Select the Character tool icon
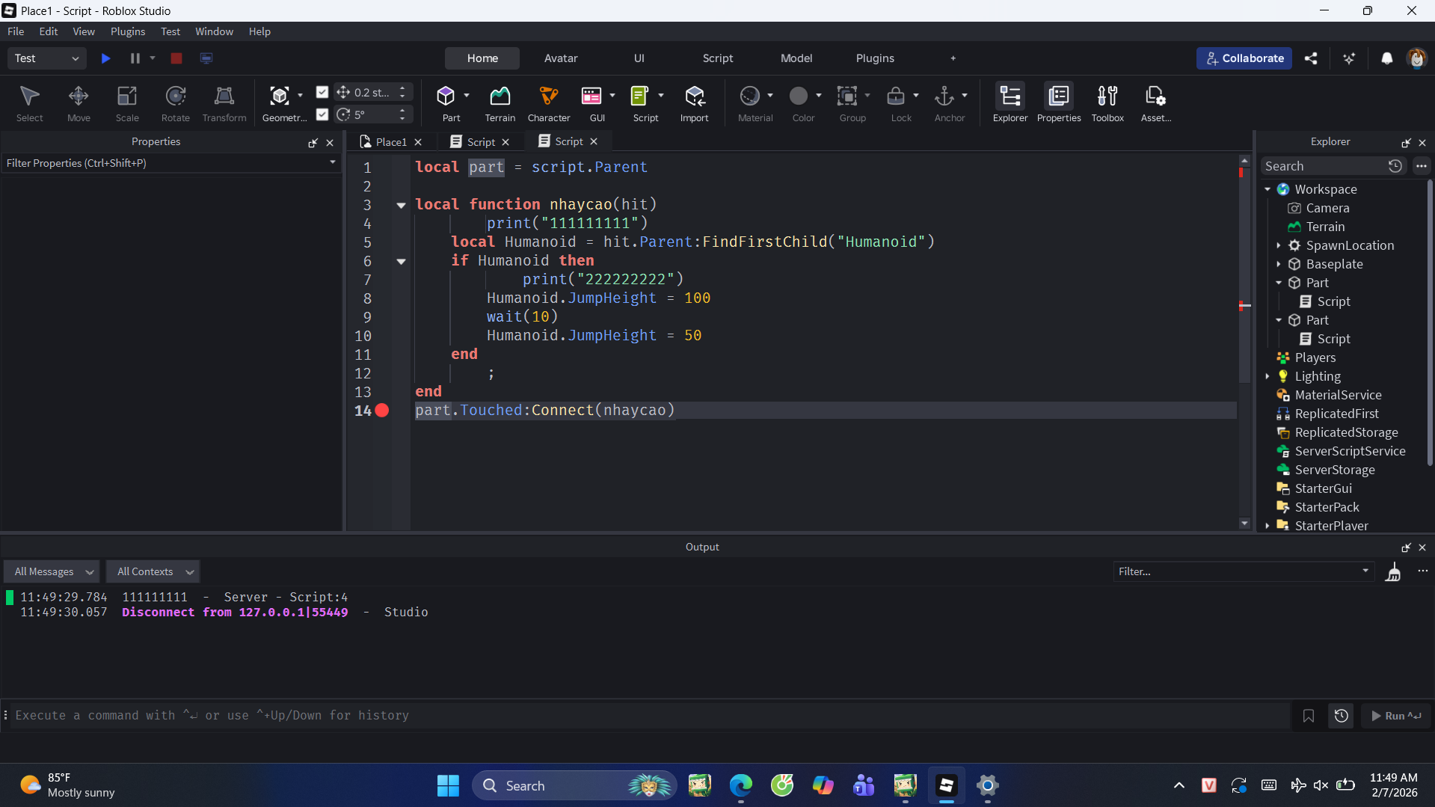The width and height of the screenshot is (1435, 807). 548,96
